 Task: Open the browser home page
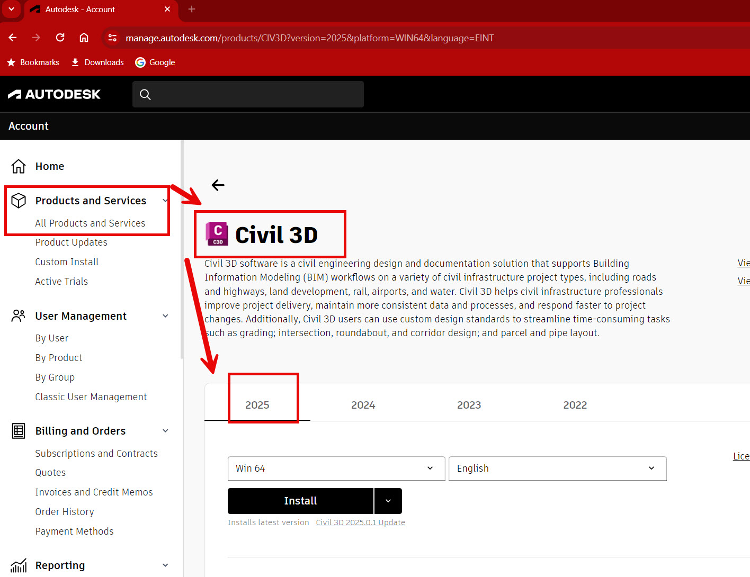coord(84,38)
